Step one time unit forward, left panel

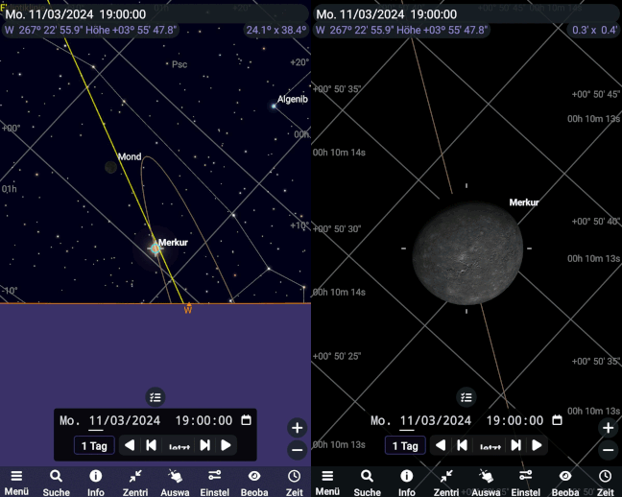click(x=204, y=445)
